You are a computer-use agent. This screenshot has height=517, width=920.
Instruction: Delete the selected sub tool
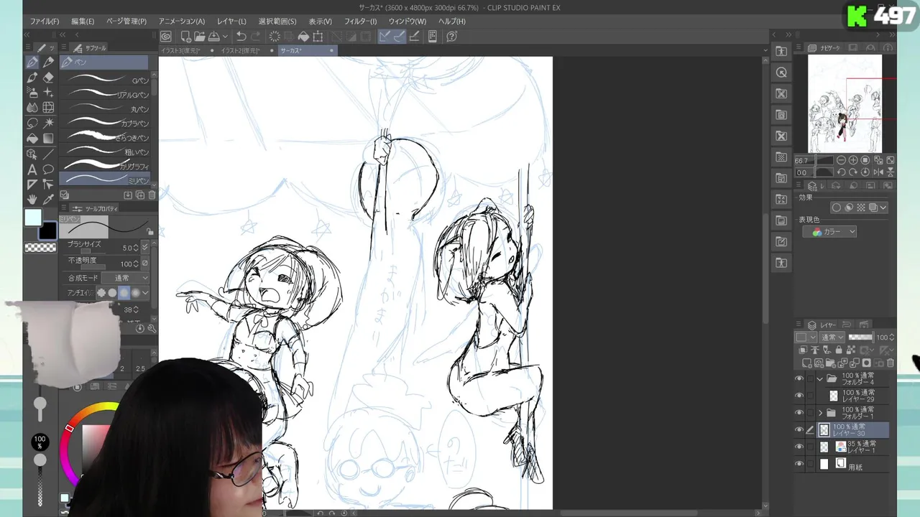click(152, 195)
